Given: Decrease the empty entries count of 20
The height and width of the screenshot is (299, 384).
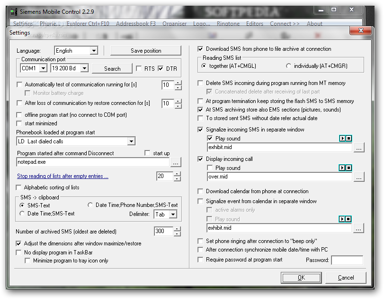Looking at the screenshot, I should (x=177, y=178).
